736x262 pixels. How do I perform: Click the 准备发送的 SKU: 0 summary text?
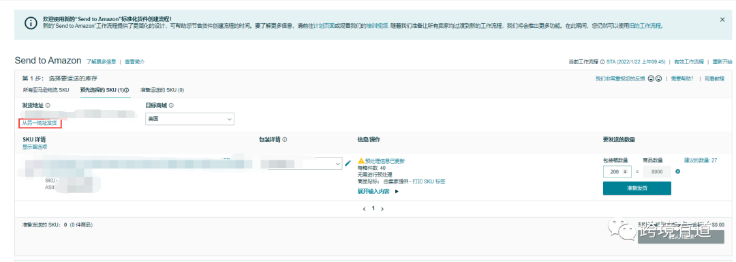[x=58, y=225]
